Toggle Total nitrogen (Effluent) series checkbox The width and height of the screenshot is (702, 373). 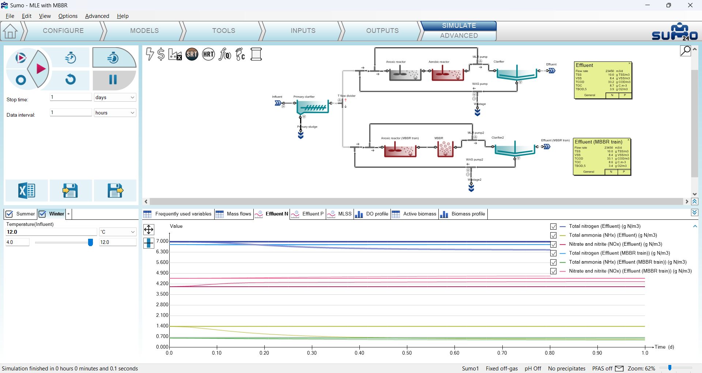tap(553, 226)
